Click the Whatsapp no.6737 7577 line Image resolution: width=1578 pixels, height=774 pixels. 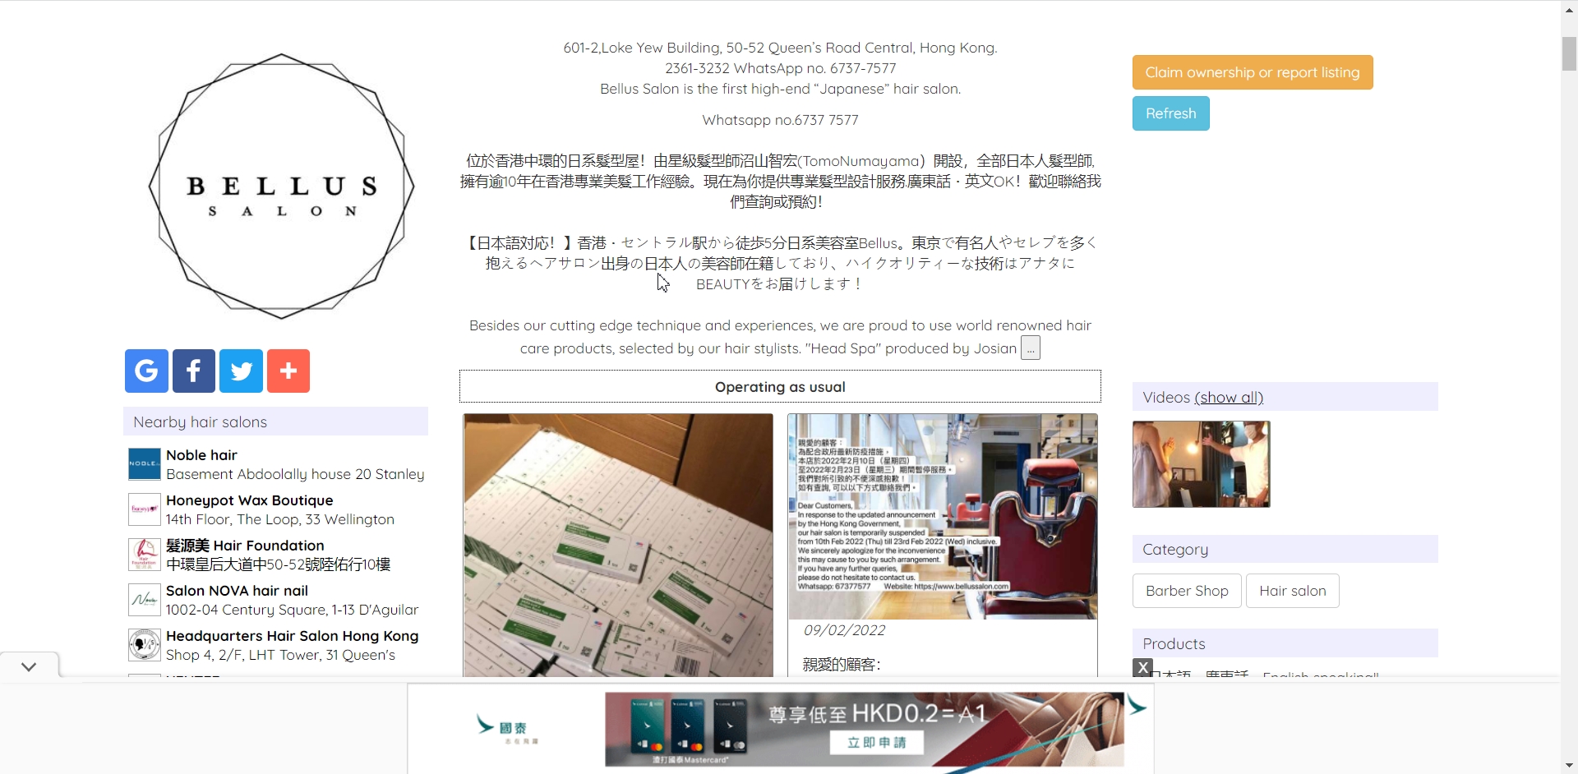(x=780, y=120)
